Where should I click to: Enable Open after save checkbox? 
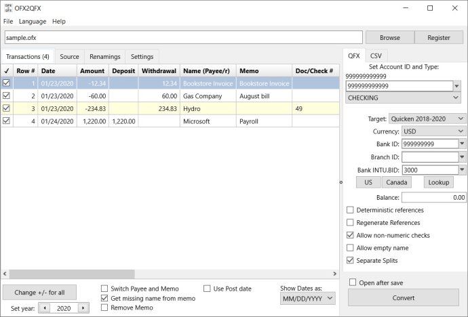click(x=353, y=282)
